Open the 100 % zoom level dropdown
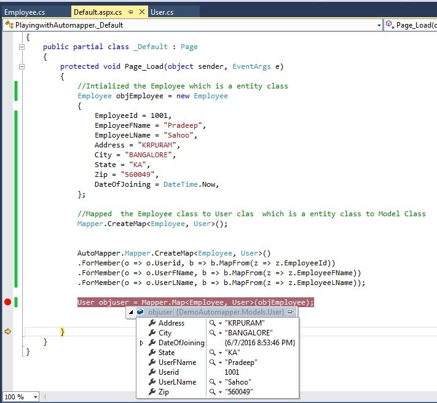Screen dimensions: 437x403 [34, 397]
